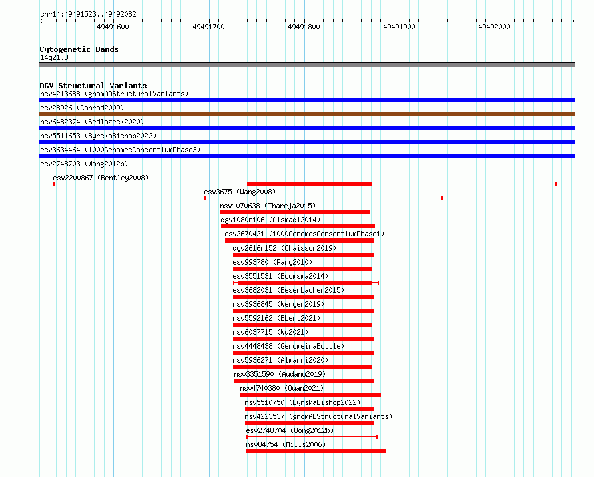The height and width of the screenshot is (477, 594).
Task: Click nsv4740380 (Quan2021) label
Action: pos(282,388)
